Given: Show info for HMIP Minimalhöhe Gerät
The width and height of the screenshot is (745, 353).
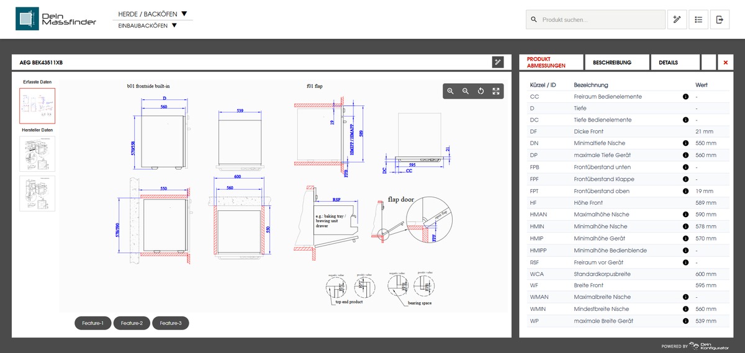Looking at the screenshot, I should coord(685,238).
